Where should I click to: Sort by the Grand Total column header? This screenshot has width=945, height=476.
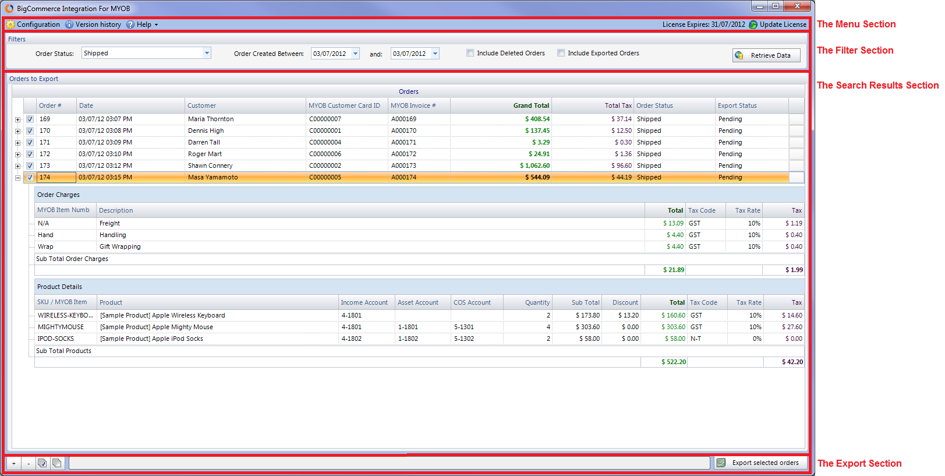(x=500, y=105)
